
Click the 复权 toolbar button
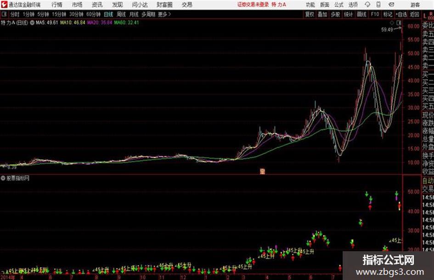pos(310,14)
